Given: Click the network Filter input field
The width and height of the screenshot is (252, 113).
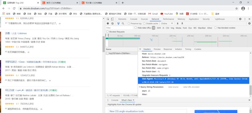Looking at the screenshot, I should point(119,28).
